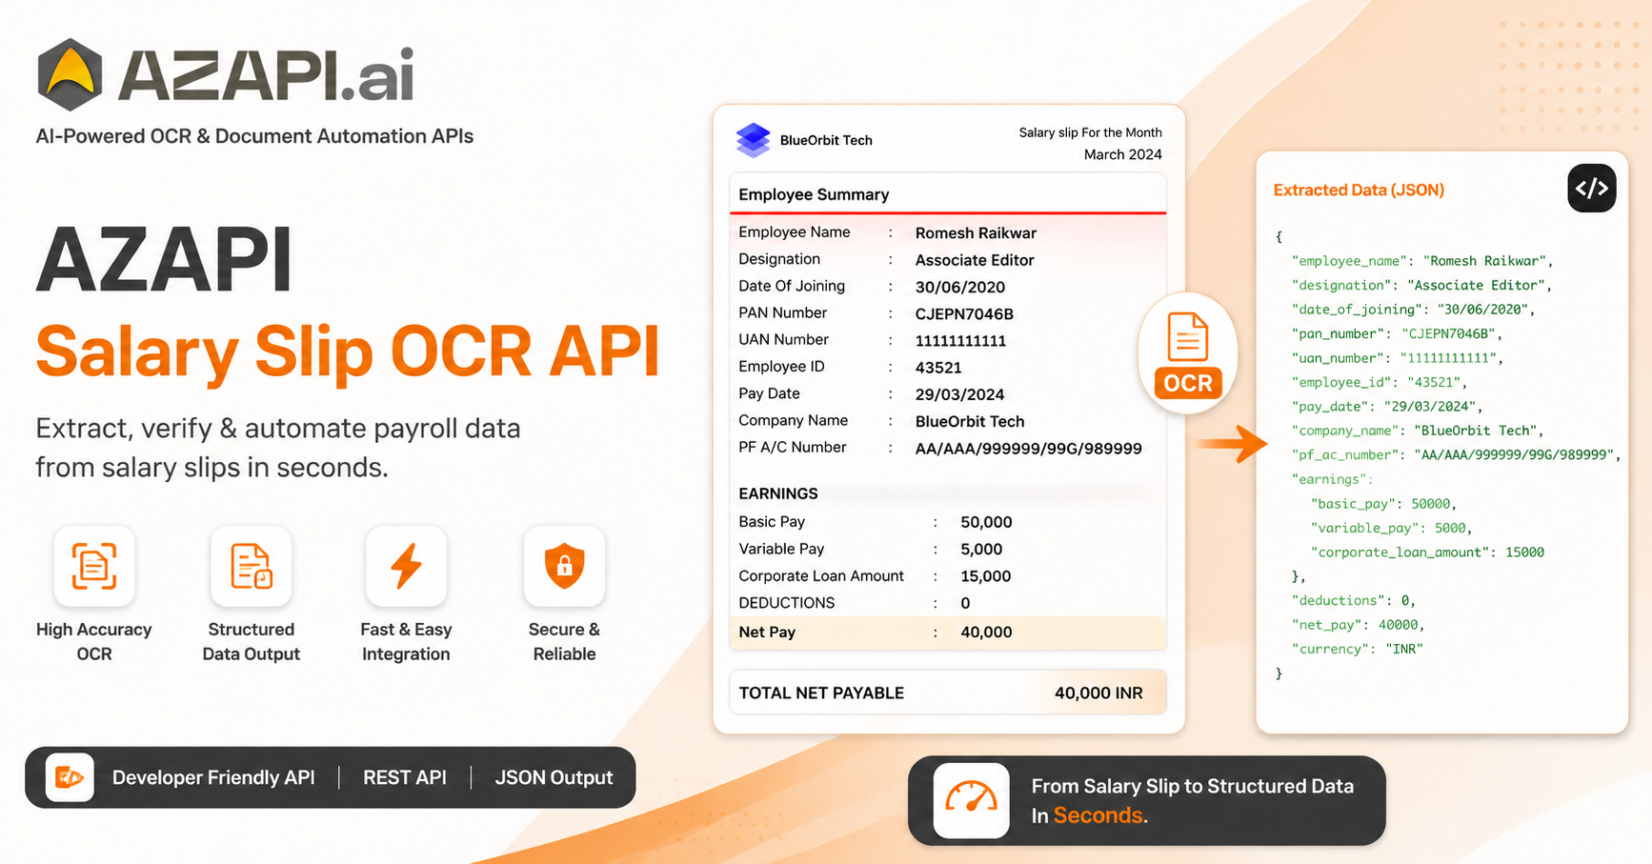This screenshot has width=1652, height=864.
Task: Click the "Salary slip For the Month" text
Action: coord(1090,132)
